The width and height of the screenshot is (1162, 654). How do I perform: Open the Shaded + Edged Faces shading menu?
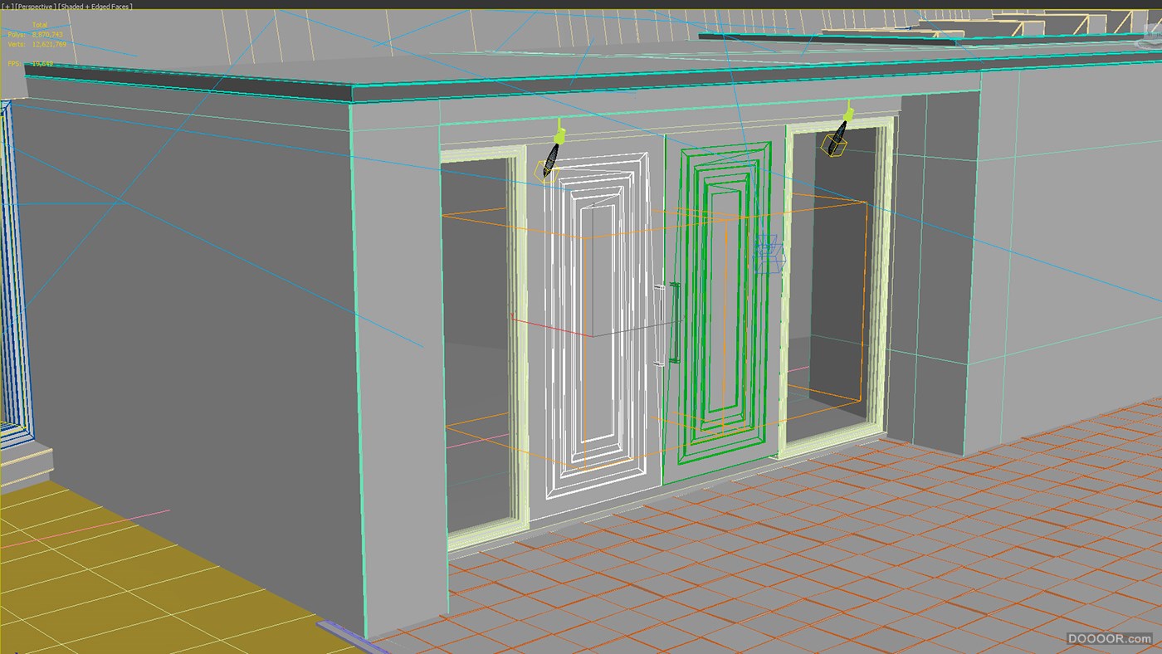95,7
